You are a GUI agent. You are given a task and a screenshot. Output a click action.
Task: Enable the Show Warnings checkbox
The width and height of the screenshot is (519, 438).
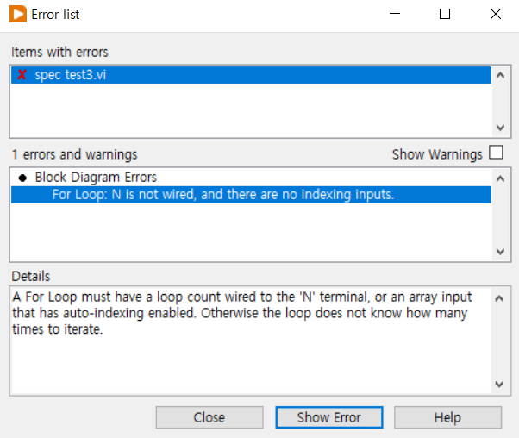(496, 153)
